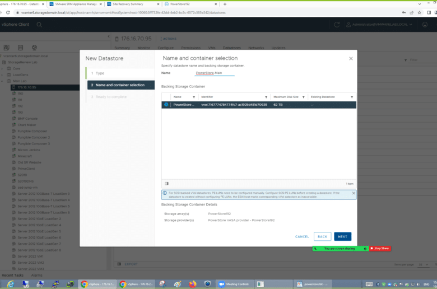Open the items per page dropdown
The image size is (437, 289).
point(424,264)
